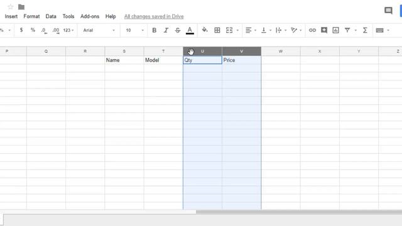Open the comments icon
Viewport: 402px width, 226px height.
[x=388, y=11]
